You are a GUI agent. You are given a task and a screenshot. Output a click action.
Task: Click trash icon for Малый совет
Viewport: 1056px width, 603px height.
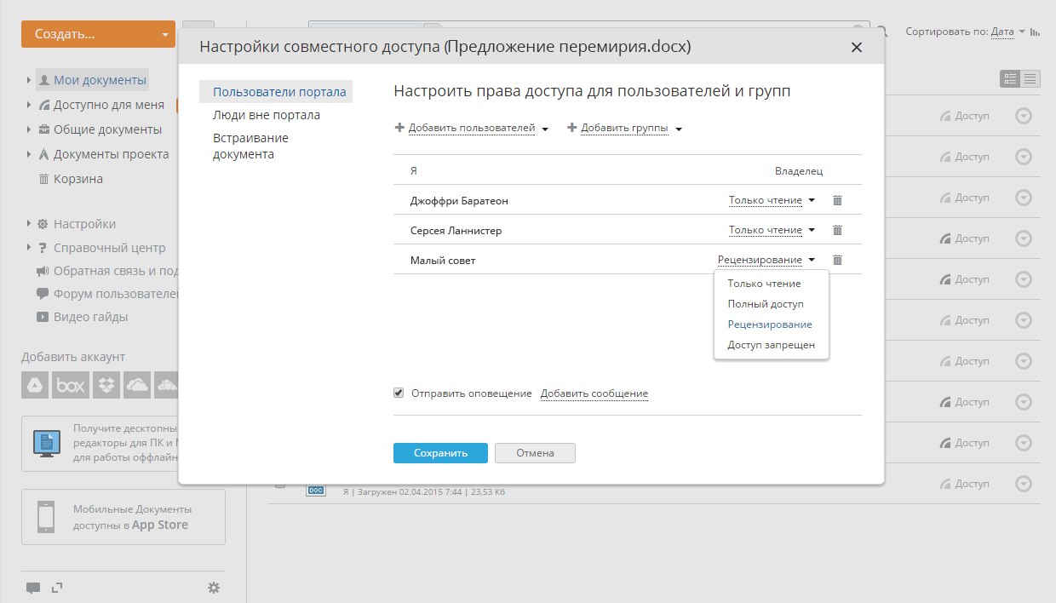(x=837, y=260)
